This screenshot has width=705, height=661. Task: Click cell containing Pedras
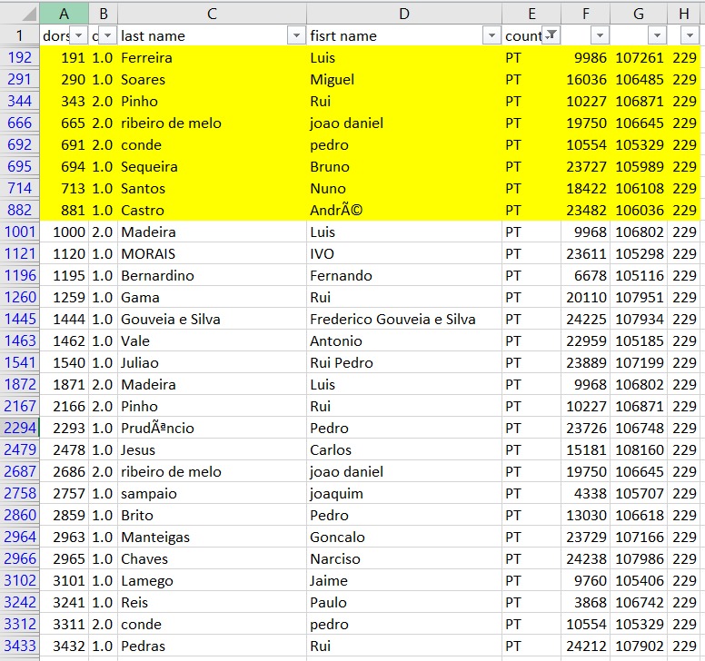[213, 646]
